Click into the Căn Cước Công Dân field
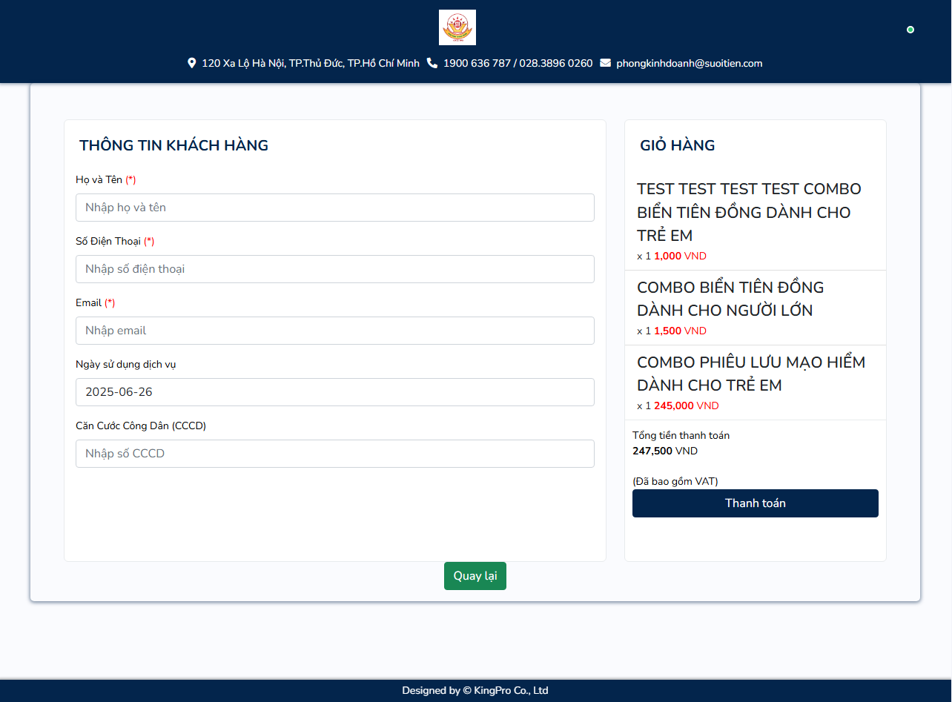This screenshot has width=952, height=702. (334, 454)
